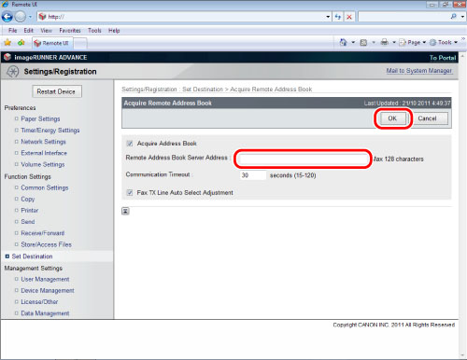This screenshot has width=467, height=360.
Task: Toggle the Acquire Address Book checkbox
Action: 130,144
